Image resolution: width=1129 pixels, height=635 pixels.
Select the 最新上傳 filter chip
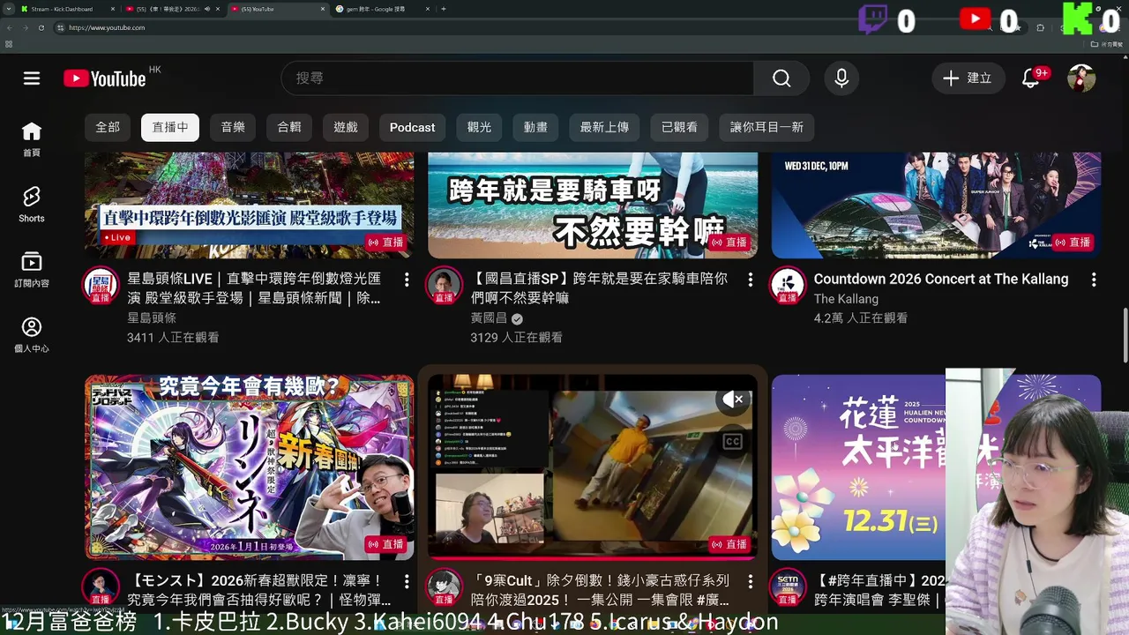pyautogui.click(x=604, y=127)
